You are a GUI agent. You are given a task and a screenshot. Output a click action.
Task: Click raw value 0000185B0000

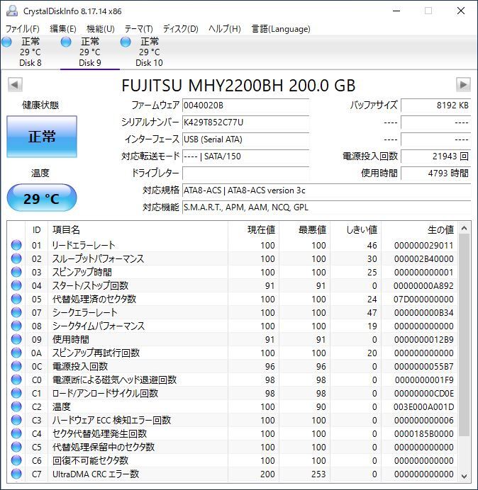424,434
